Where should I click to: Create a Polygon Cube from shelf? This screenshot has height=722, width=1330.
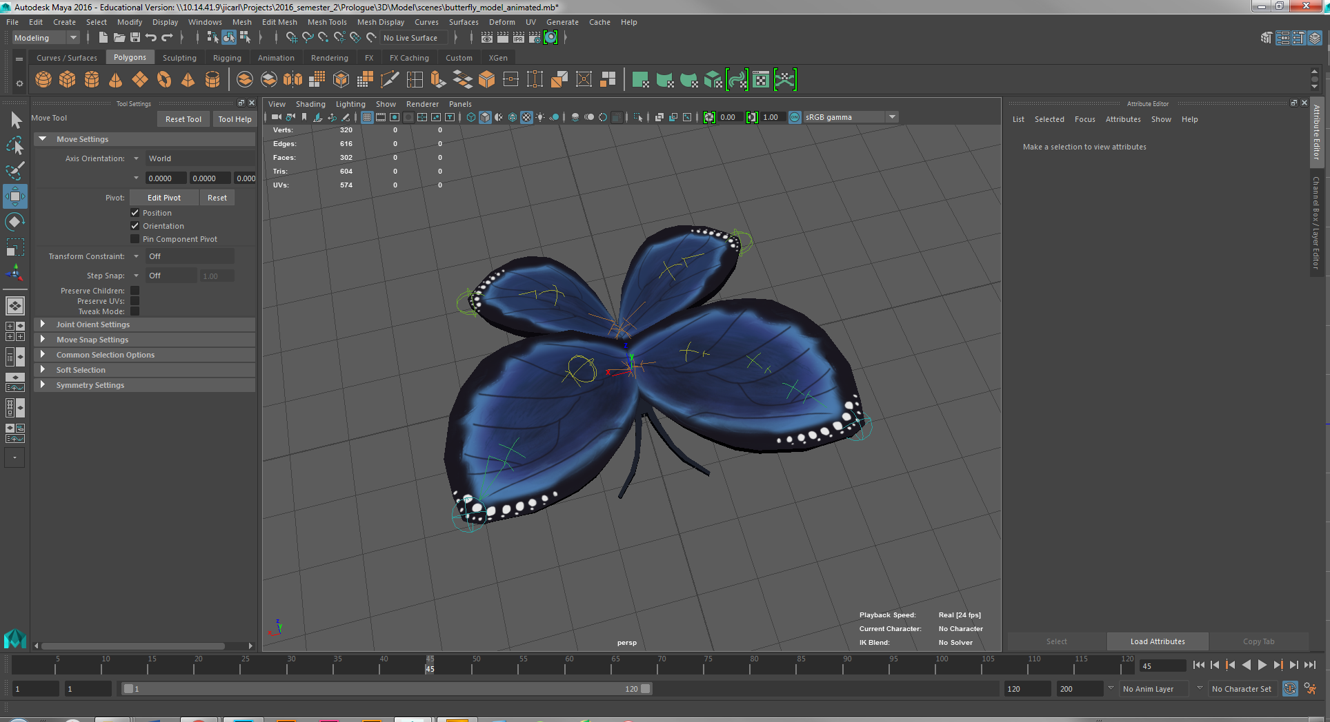click(68, 80)
